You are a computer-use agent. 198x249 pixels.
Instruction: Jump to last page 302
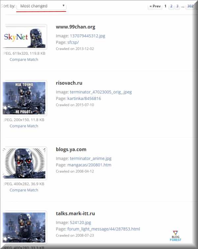[x=190, y=6]
